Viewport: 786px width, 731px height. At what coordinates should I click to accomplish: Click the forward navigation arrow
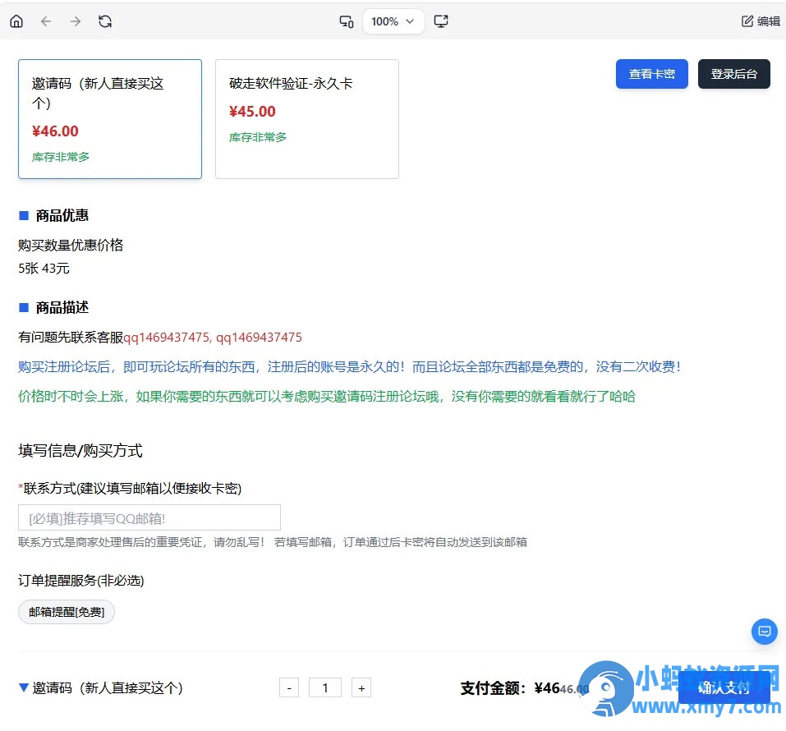[x=76, y=21]
